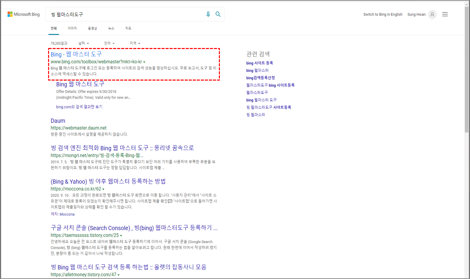Select related search 웹마스터도구
This screenshot has height=279, width=470.
257,93
